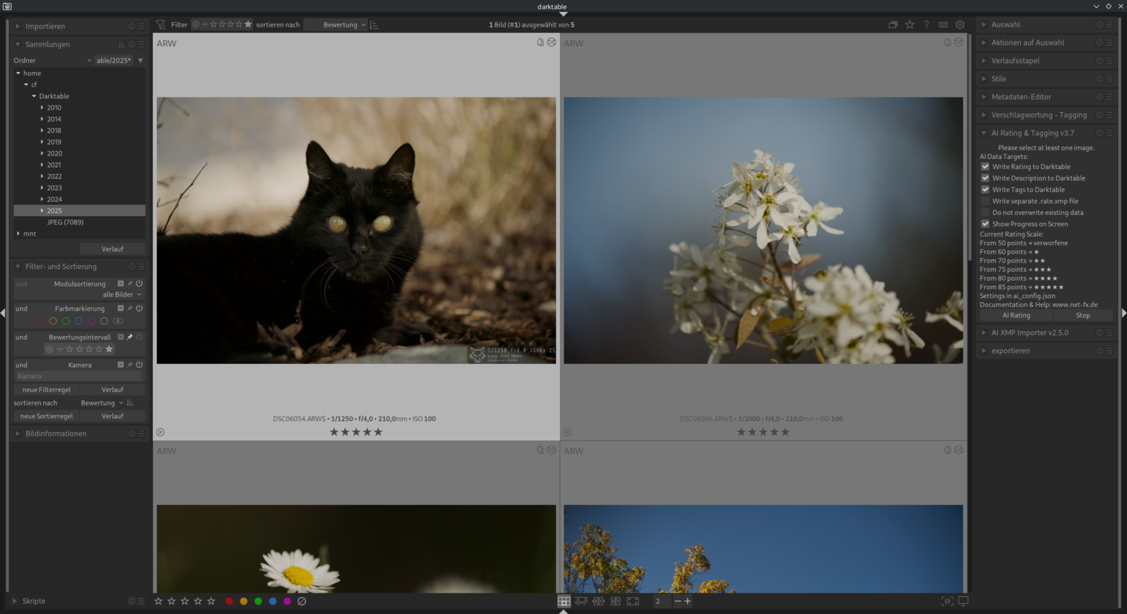Open darktable preferences gear
1127x614 pixels.
click(x=960, y=25)
